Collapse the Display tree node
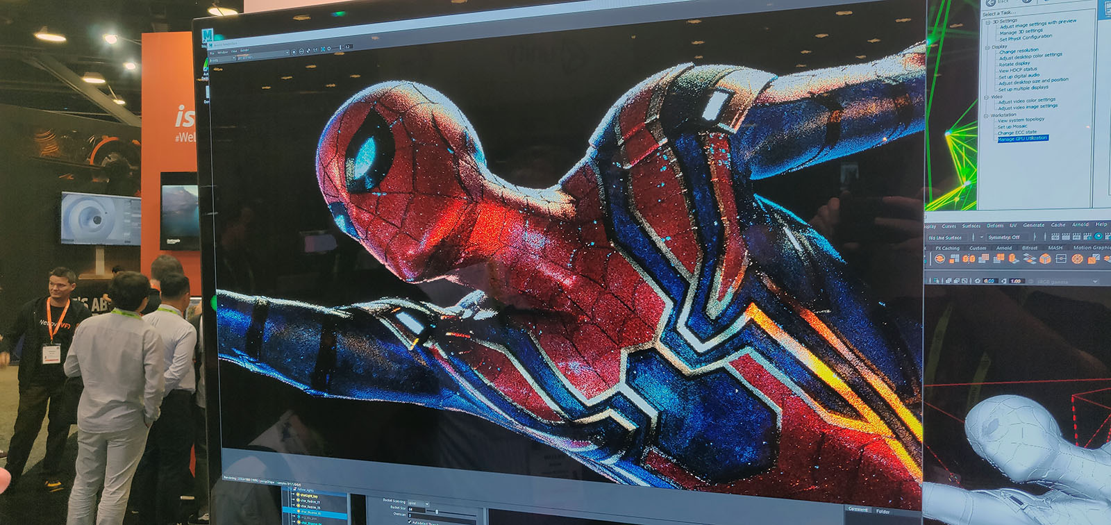The width and height of the screenshot is (1111, 525). point(987,47)
